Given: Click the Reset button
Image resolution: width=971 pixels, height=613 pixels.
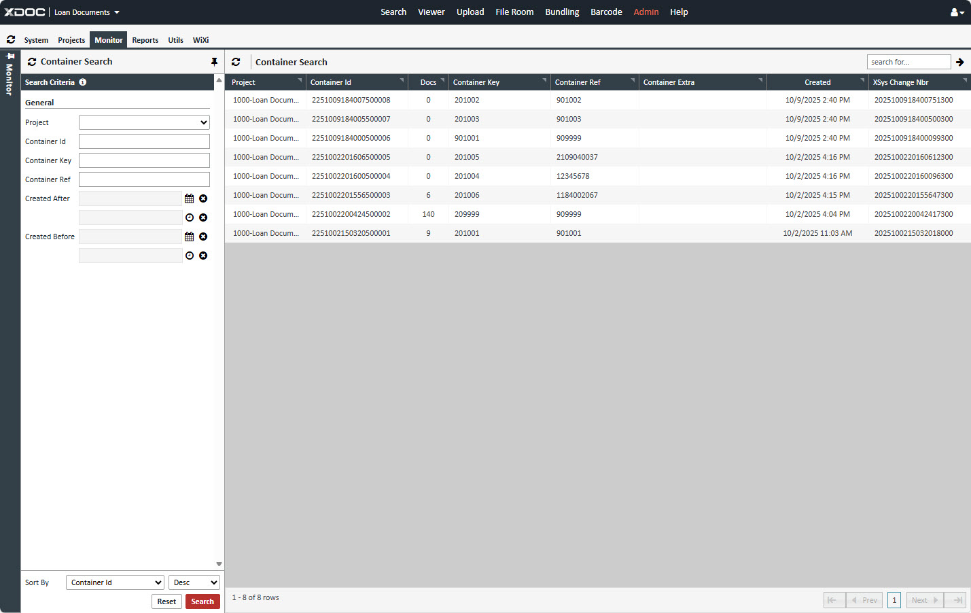Looking at the screenshot, I should [x=166, y=601].
